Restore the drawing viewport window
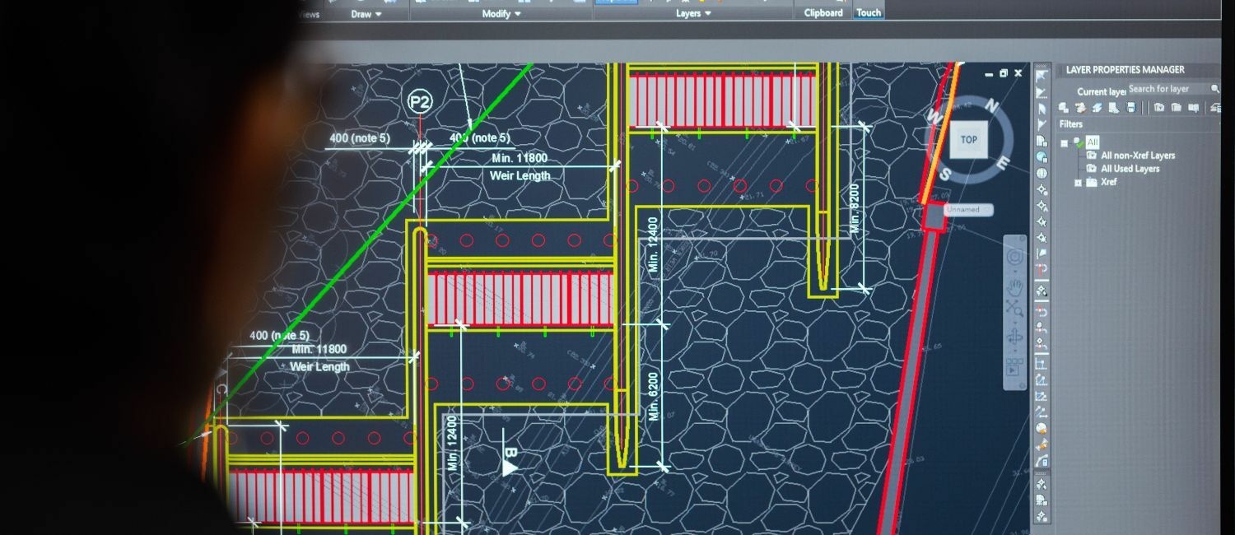 (x=1004, y=73)
